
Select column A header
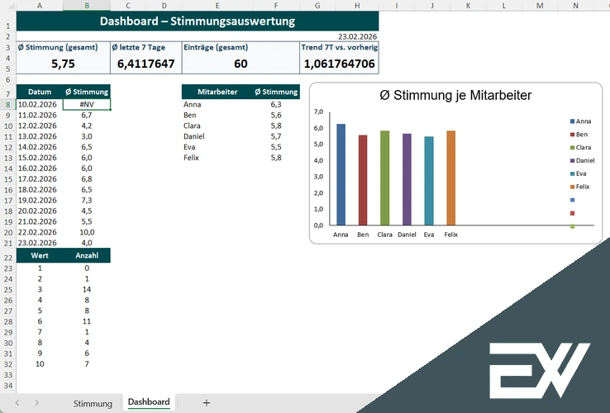(40, 6)
